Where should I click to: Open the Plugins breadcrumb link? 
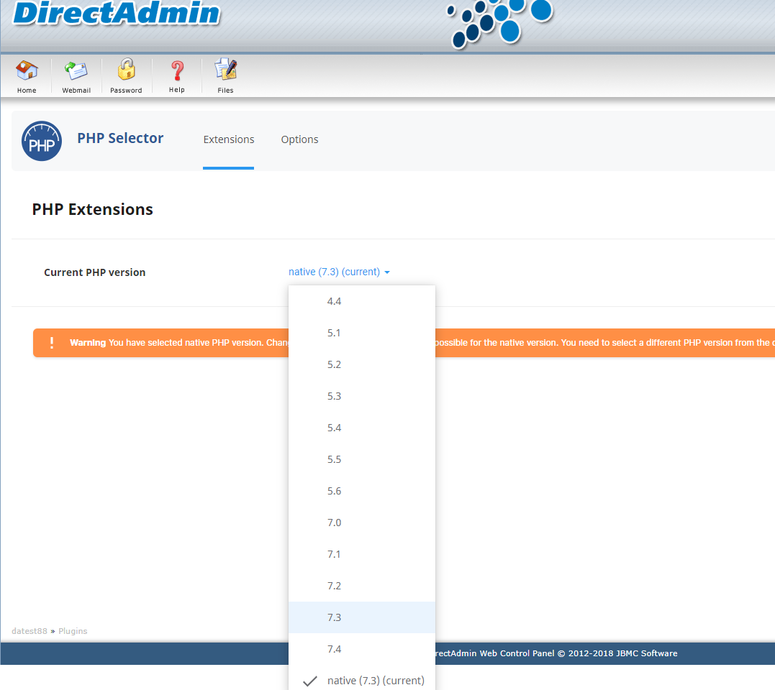(x=72, y=631)
